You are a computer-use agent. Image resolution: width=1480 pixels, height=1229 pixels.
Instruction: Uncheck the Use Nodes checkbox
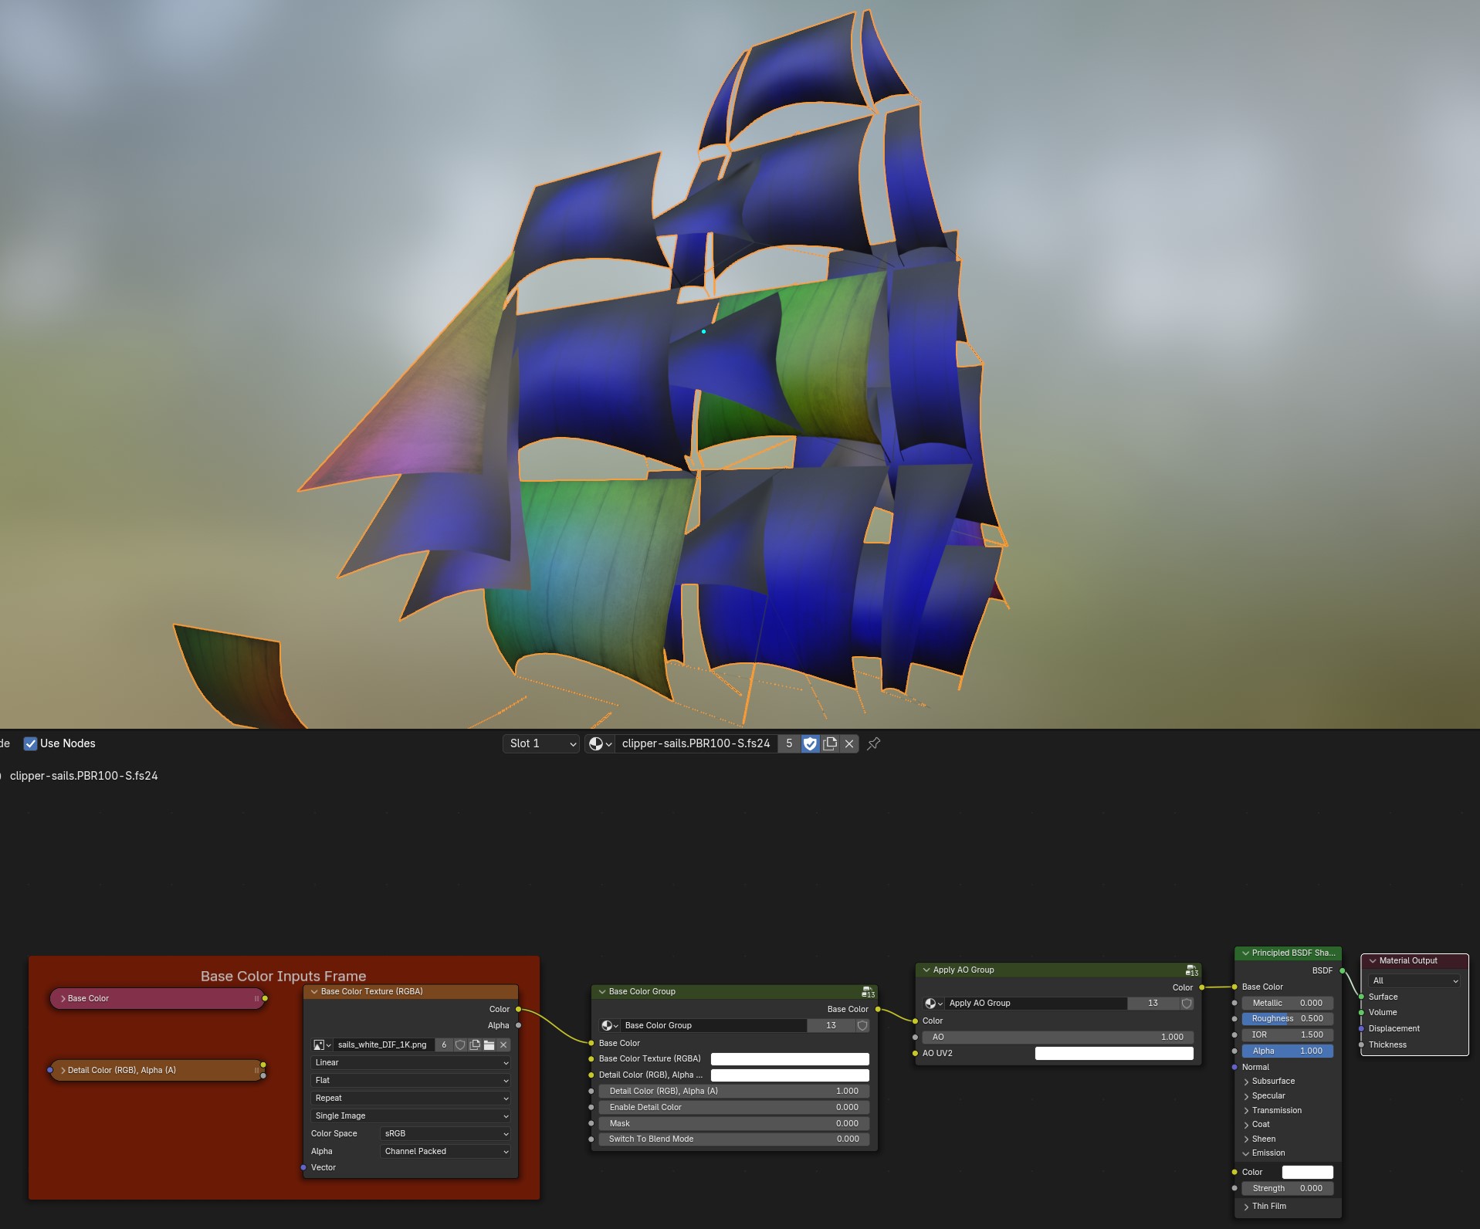point(30,743)
